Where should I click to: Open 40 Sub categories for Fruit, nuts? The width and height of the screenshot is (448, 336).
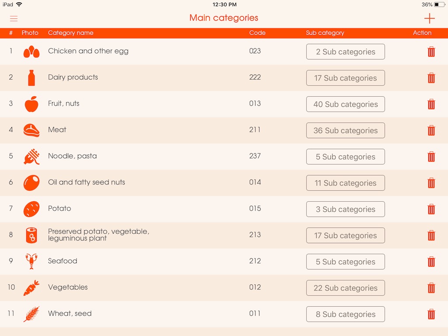tap(346, 104)
